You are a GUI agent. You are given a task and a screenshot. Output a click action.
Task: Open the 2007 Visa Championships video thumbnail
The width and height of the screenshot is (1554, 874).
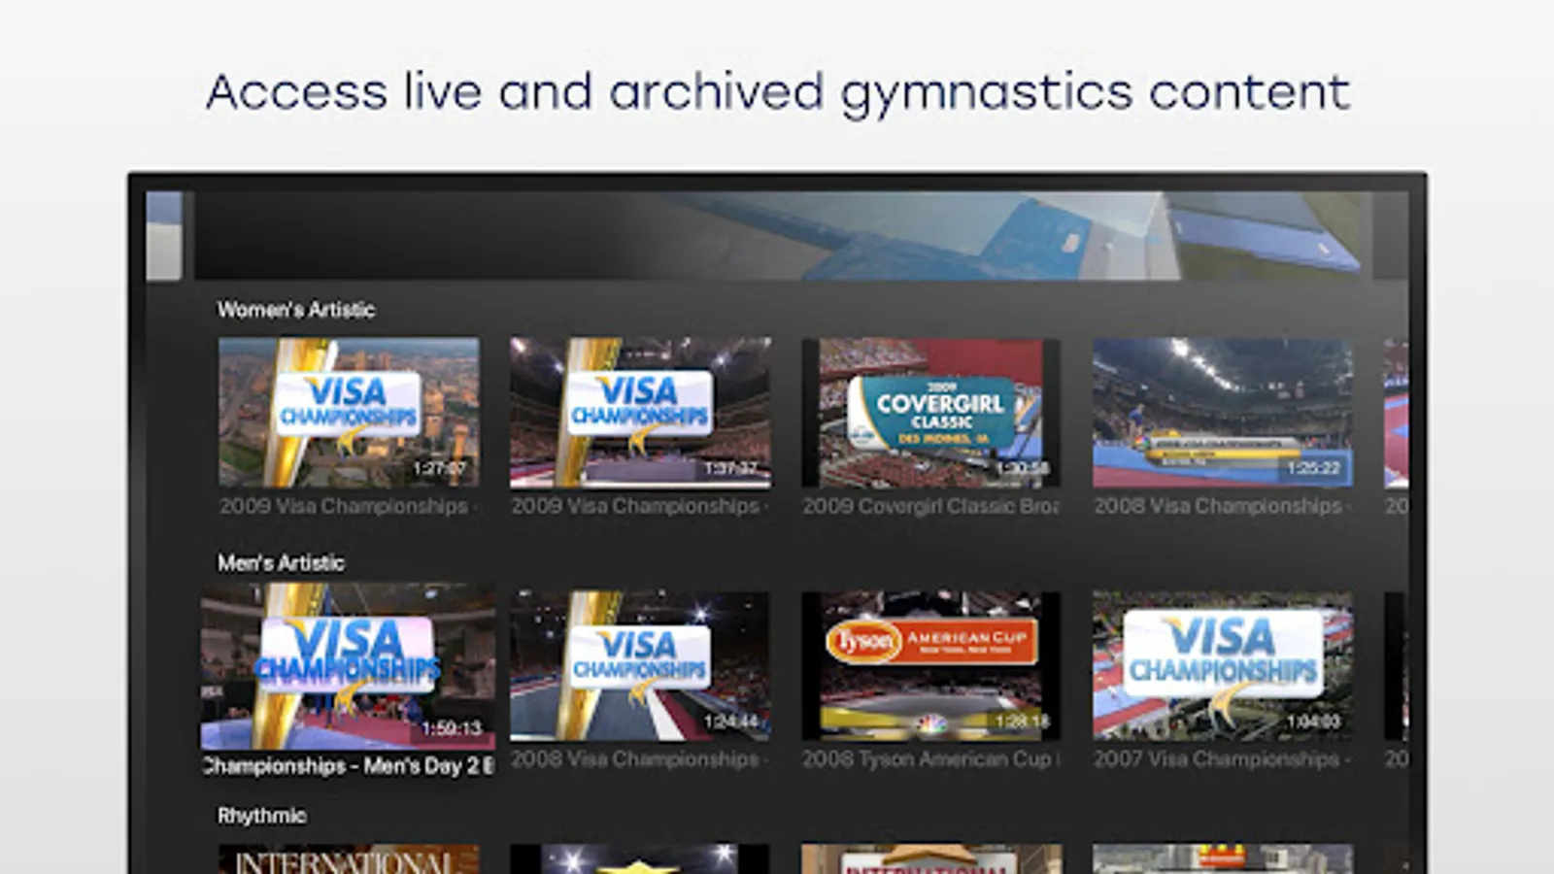tap(1223, 666)
